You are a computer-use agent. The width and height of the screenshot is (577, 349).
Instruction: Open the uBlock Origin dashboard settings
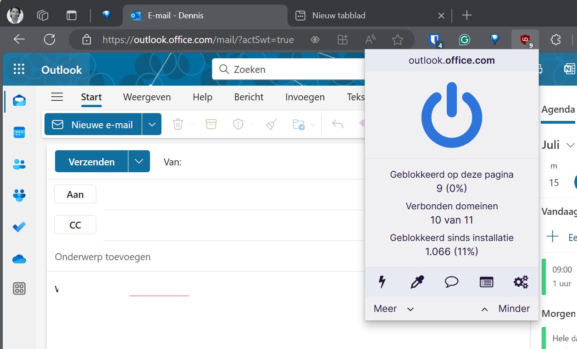pos(521,282)
